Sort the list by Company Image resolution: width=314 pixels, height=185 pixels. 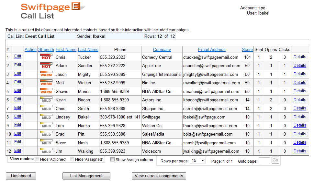click(x=162, y=49)
